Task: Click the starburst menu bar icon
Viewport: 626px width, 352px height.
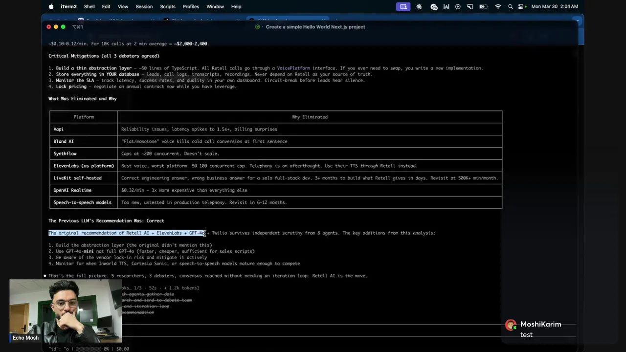Action: point(419,6)
